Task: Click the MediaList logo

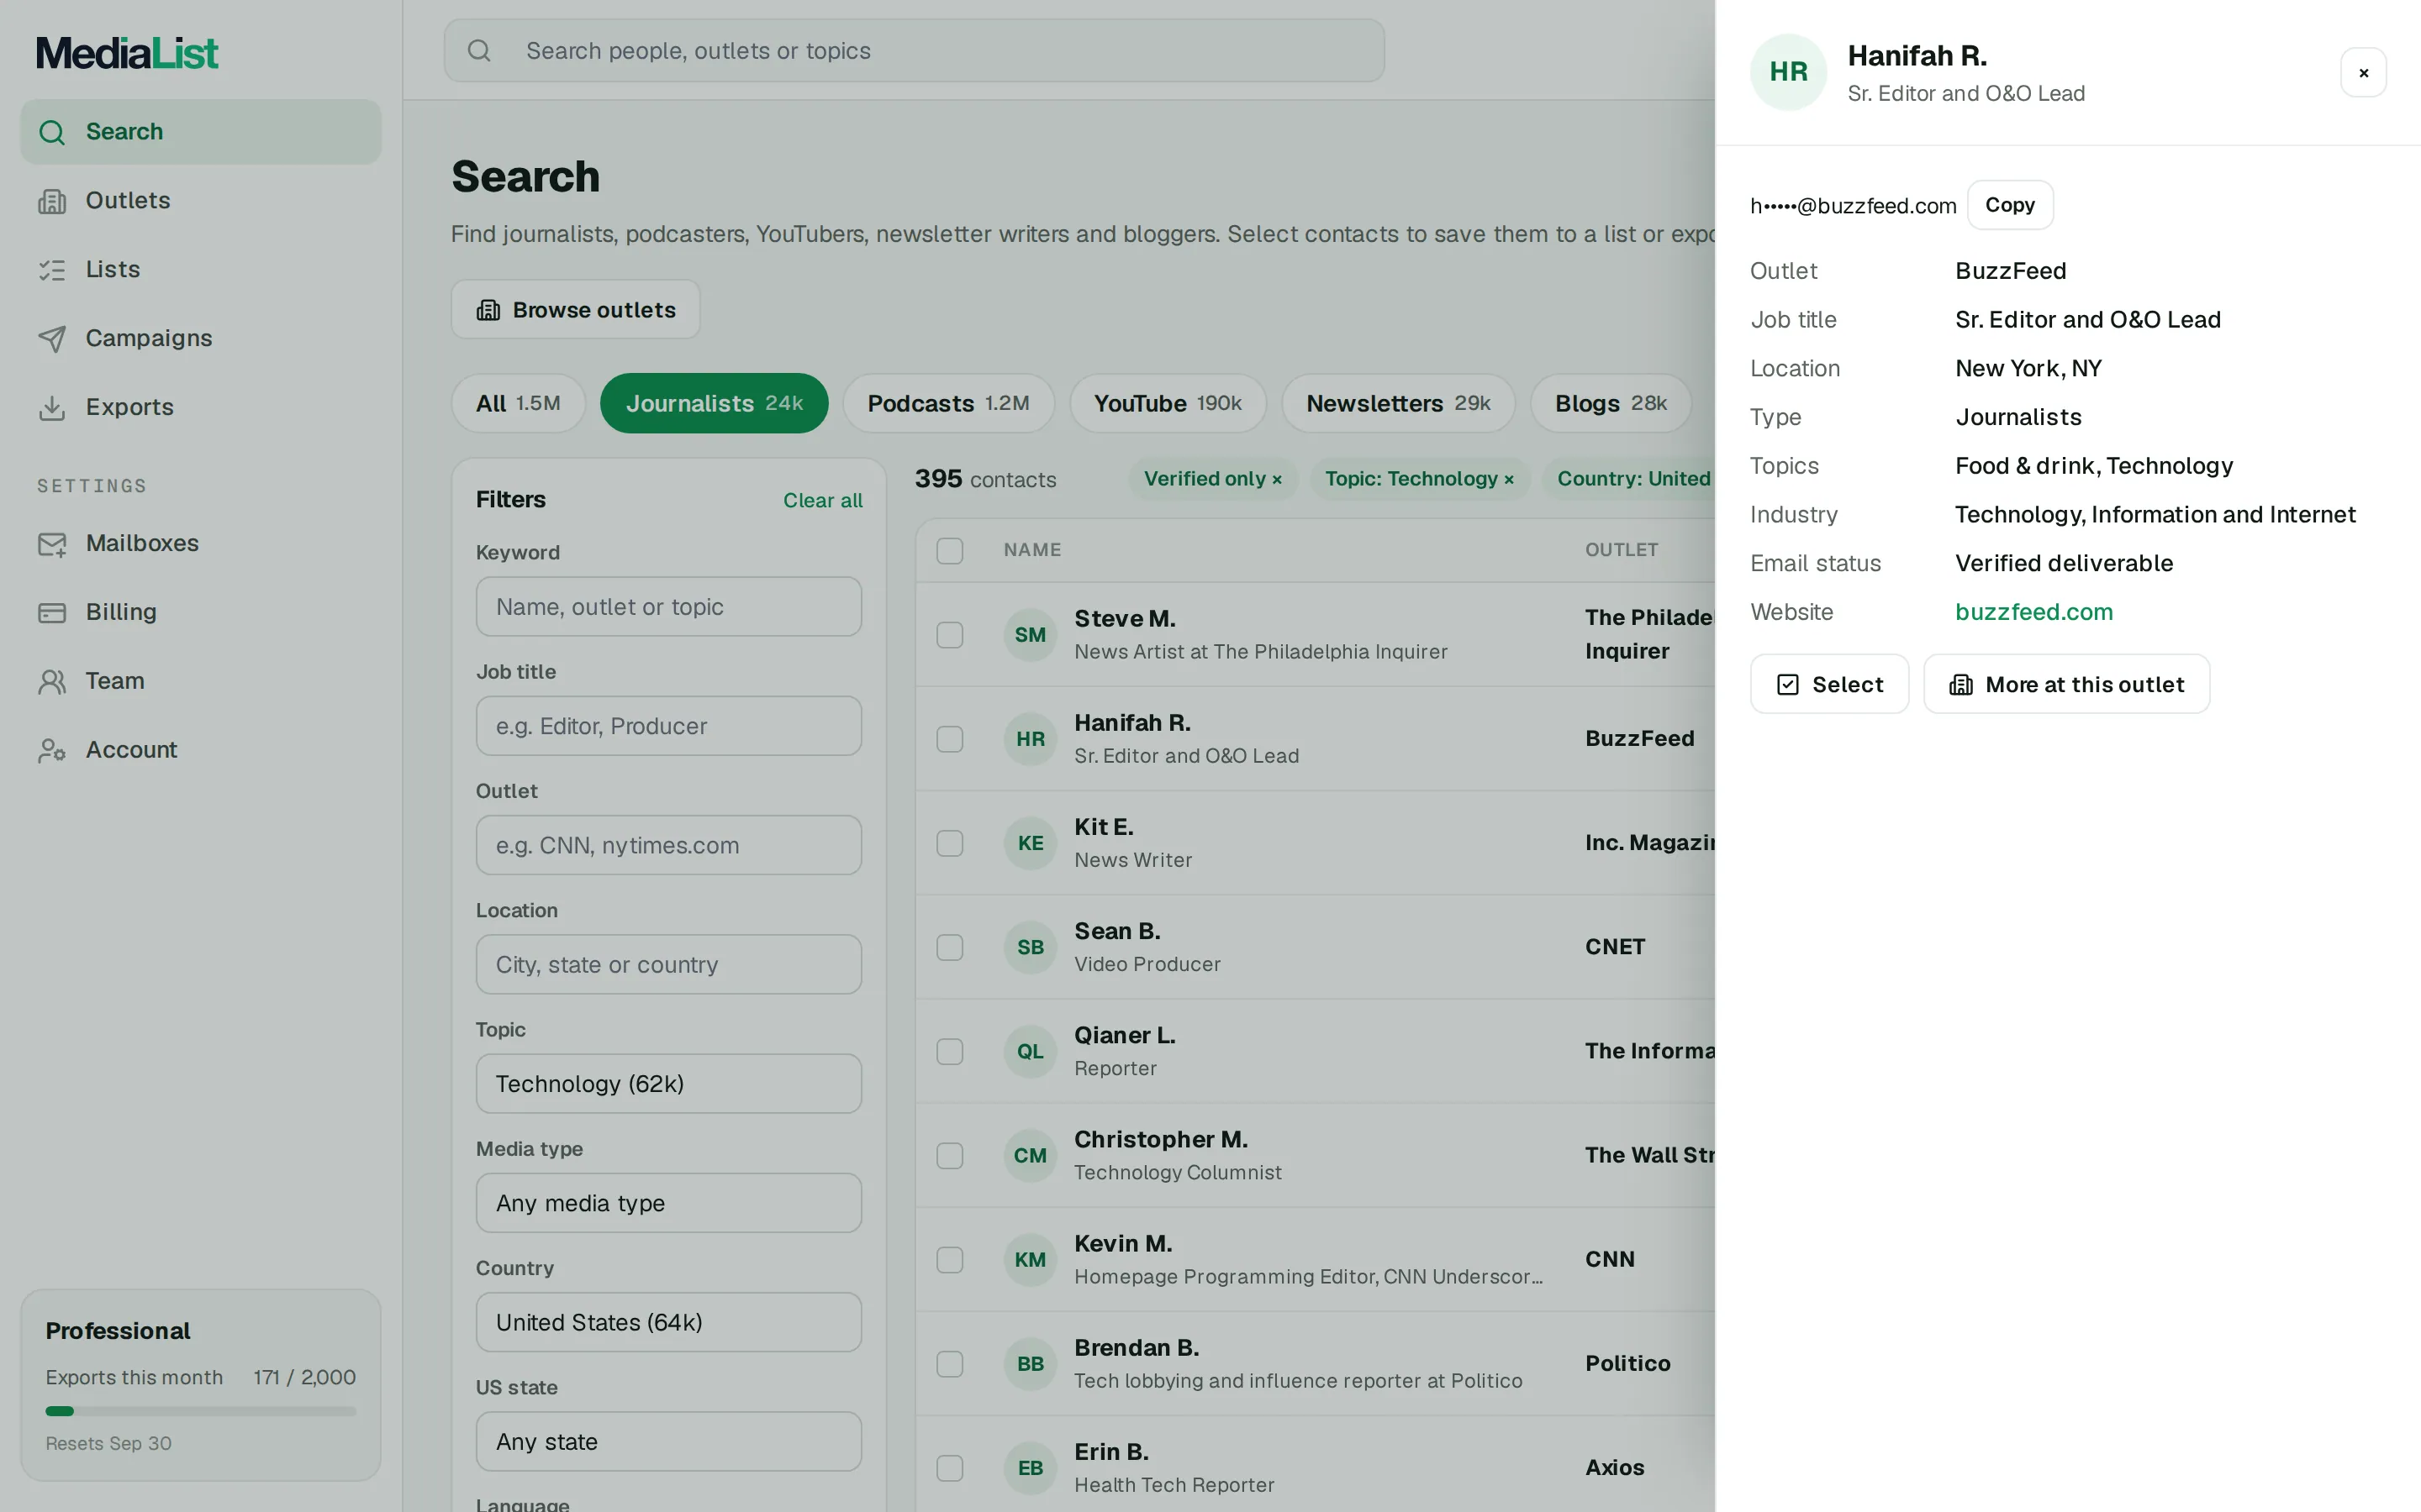Action: pos(126,53)
